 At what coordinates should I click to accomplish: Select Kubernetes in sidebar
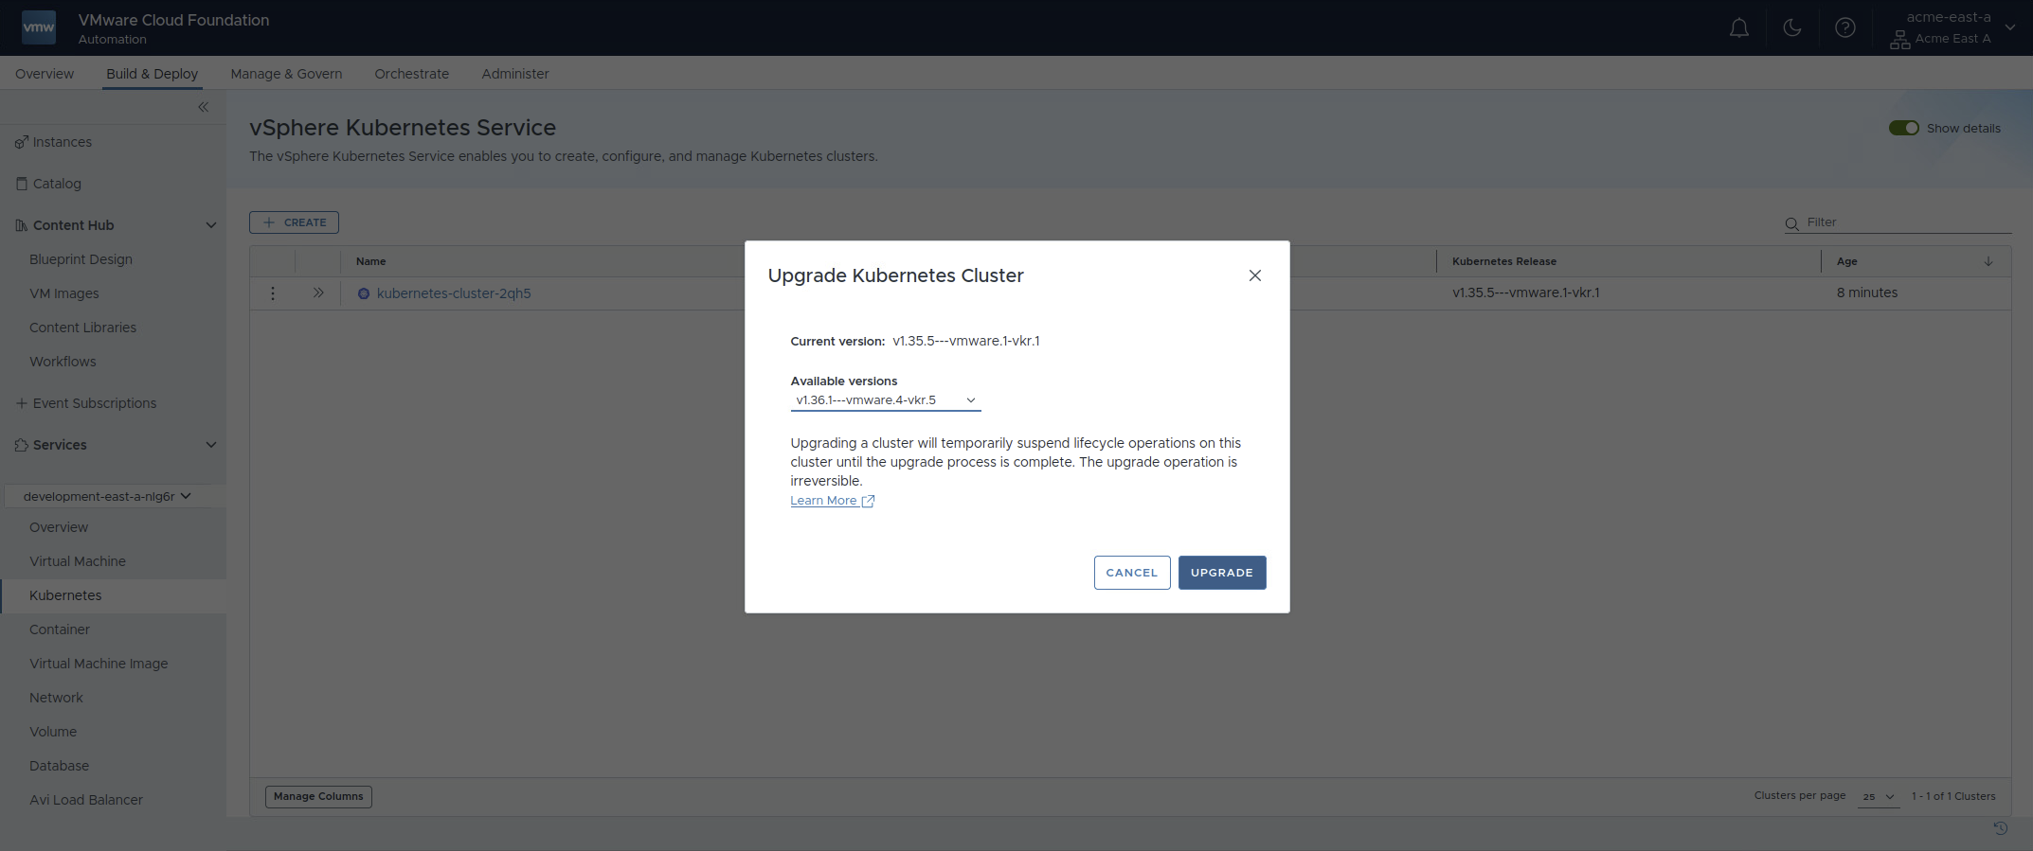[x=65, y=595]
